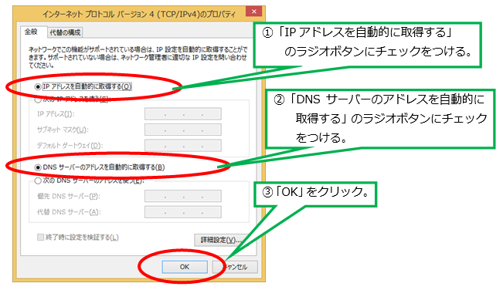This screenshot has height=290, width=503.
Task: Select DNSサーバーのアドレスを自動的に取得する radio button
Action: 38,167
